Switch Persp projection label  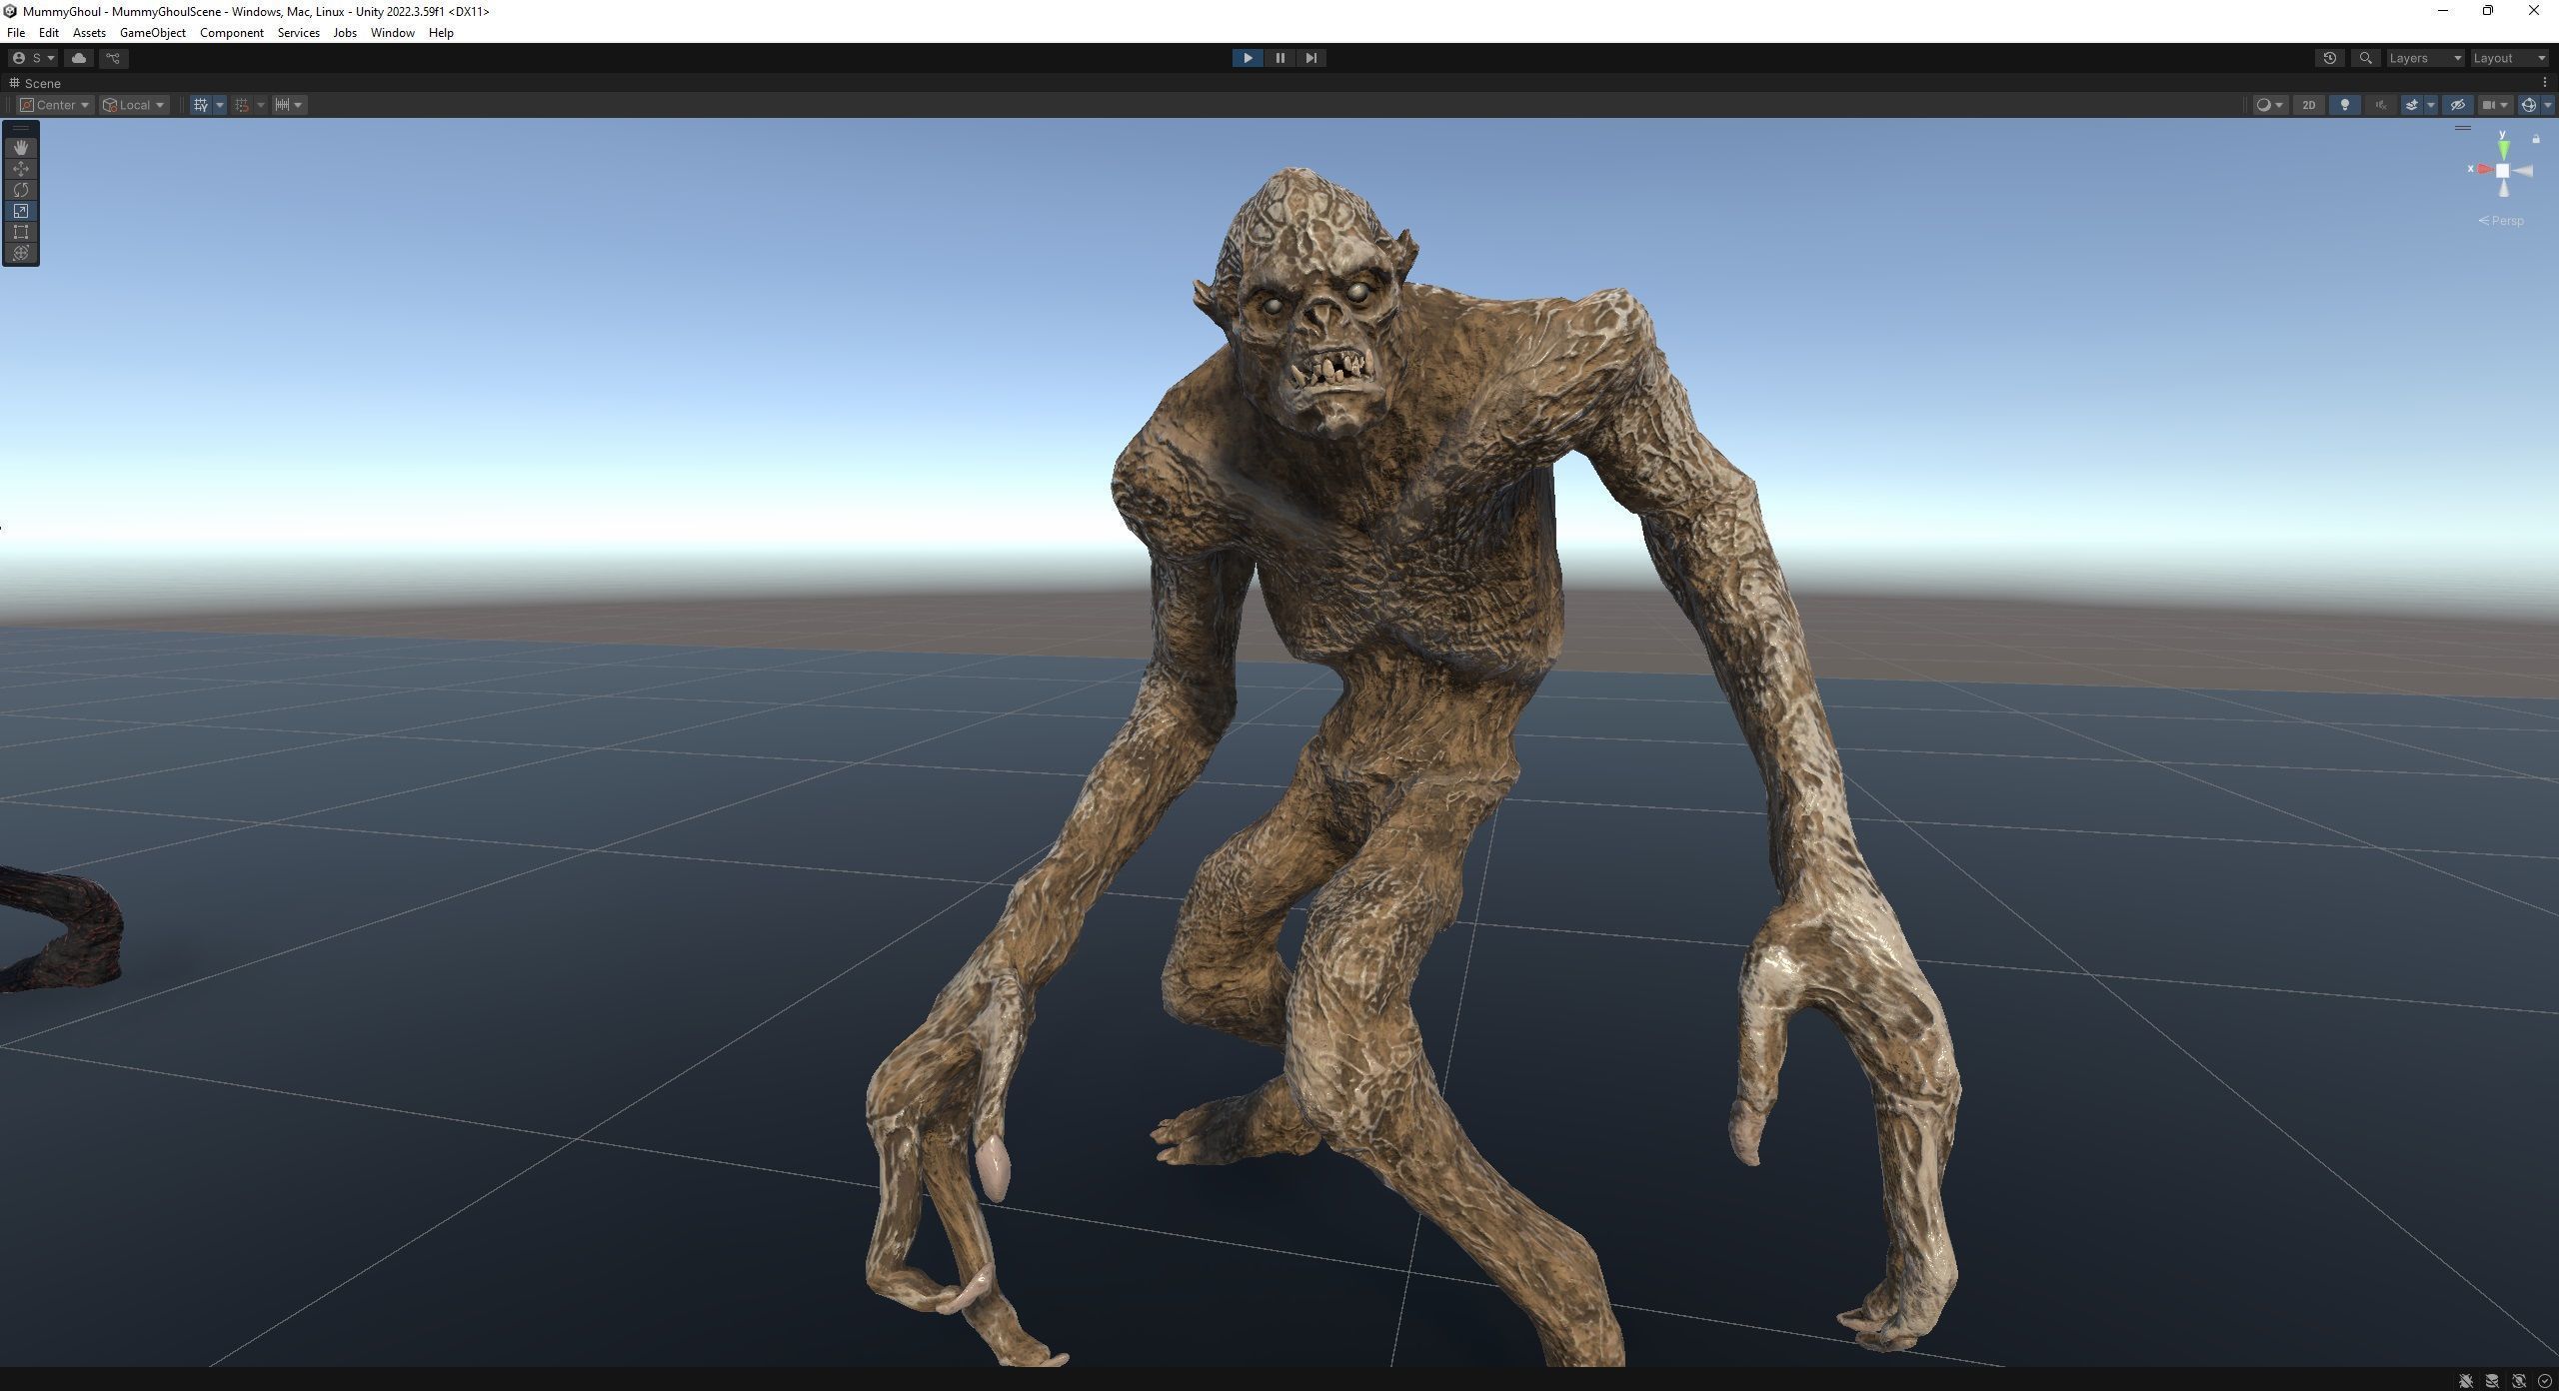pos(2501,221)
